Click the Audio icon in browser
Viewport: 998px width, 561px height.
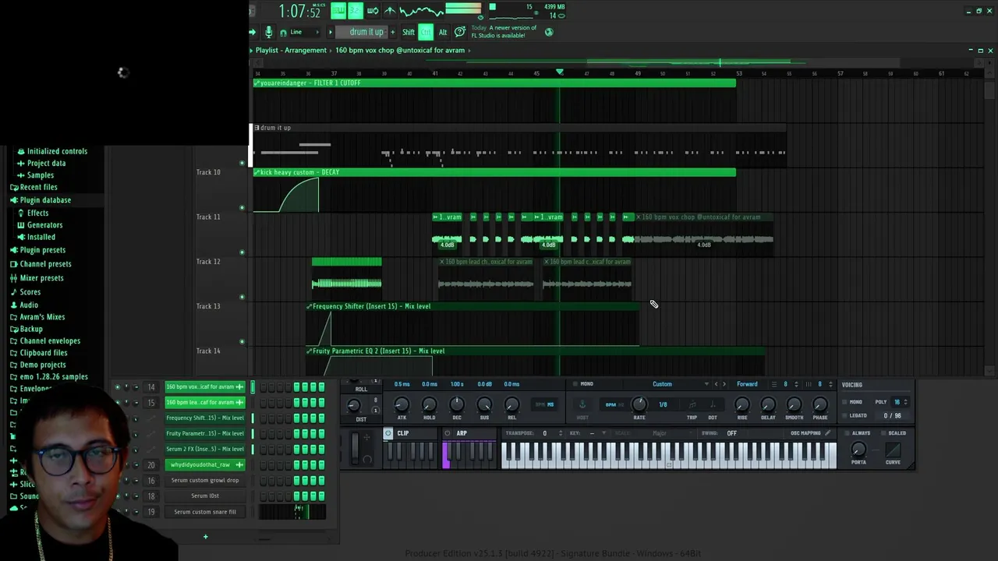tap(14, 305)
